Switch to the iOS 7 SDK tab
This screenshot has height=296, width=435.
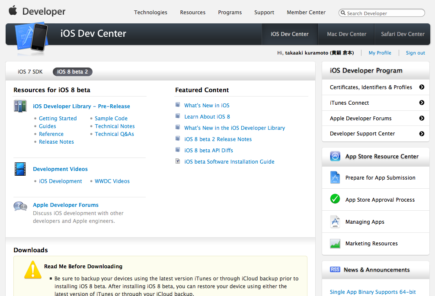pos(30,72)
